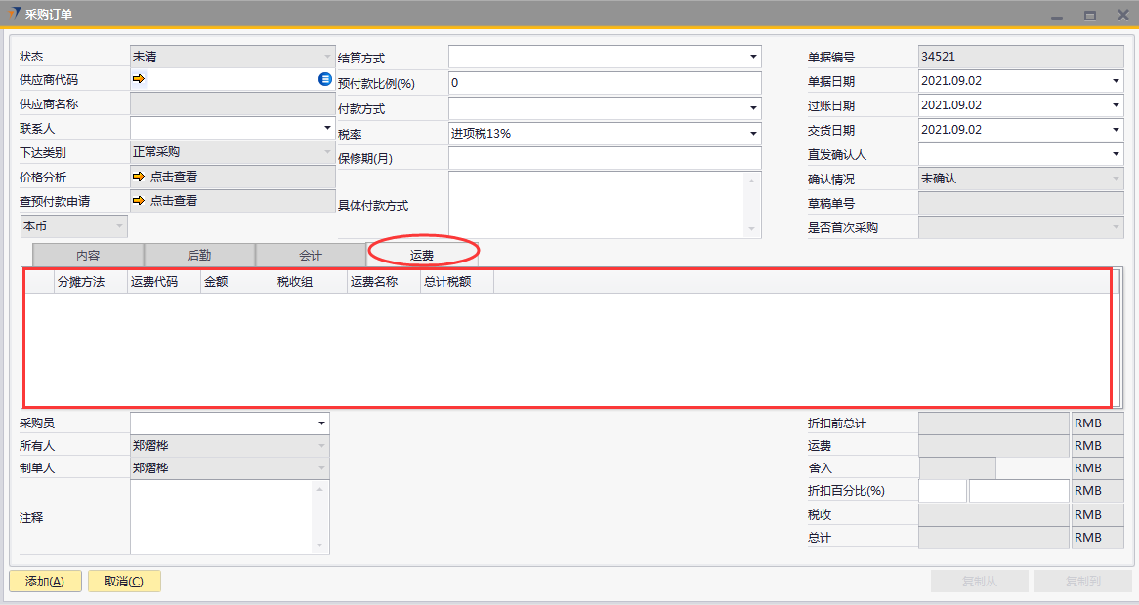Click the orange arrow next to 价格分析 点击查看
1139x605 pixels.
click(x=139, y=177)
